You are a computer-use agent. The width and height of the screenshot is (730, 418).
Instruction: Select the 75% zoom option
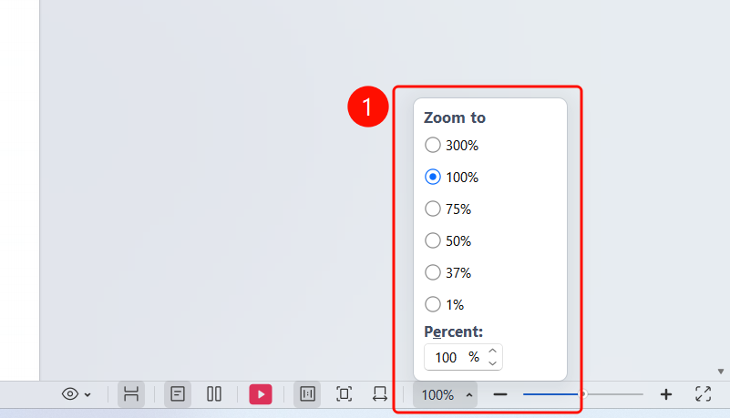point(433,209)
